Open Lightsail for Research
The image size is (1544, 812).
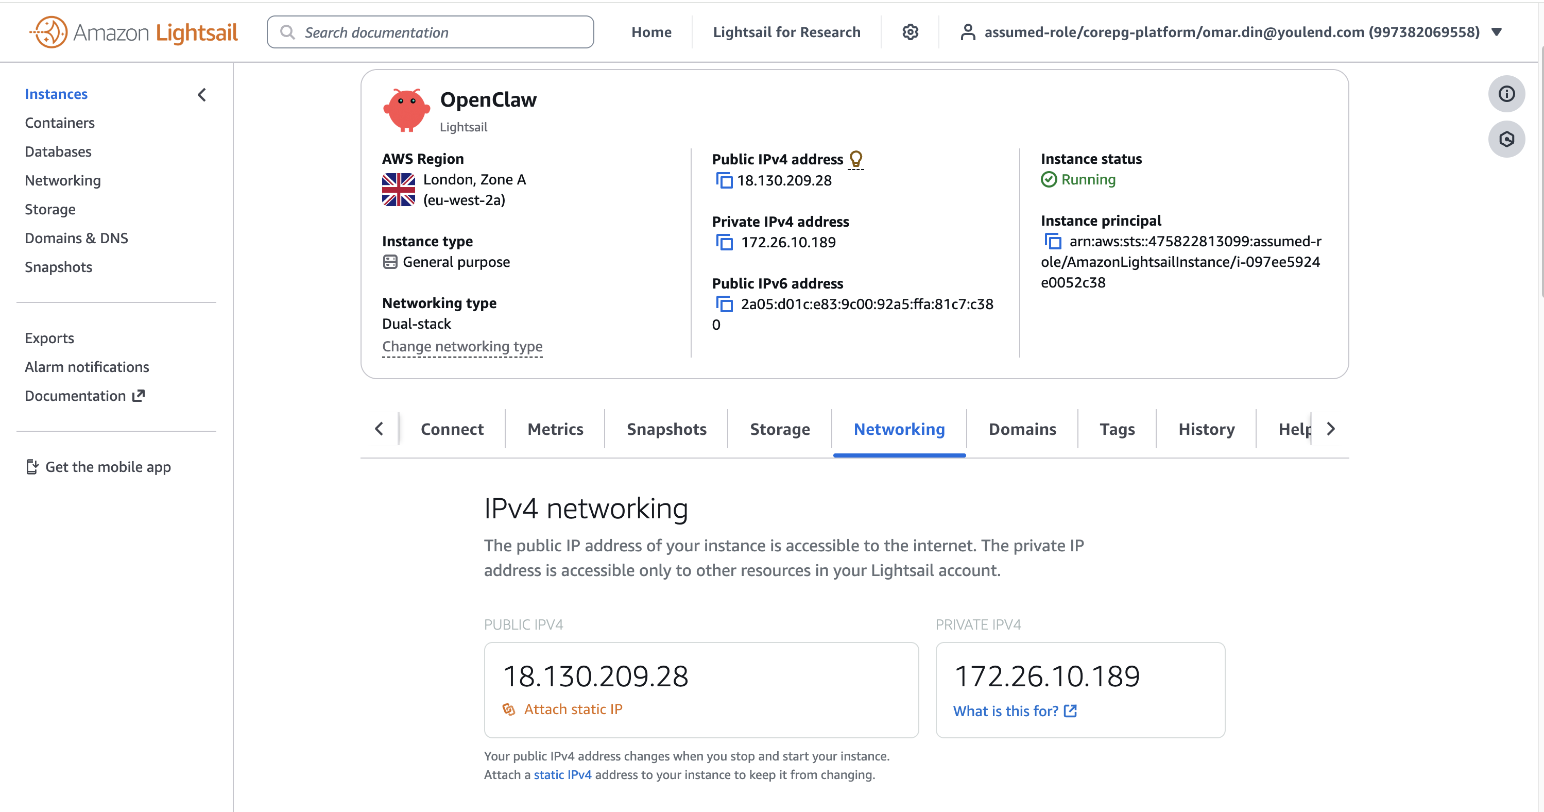point(786,32)
